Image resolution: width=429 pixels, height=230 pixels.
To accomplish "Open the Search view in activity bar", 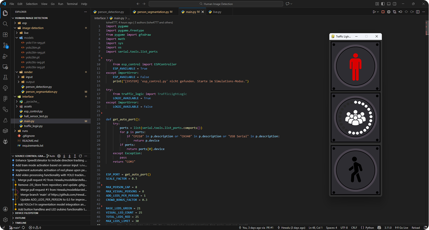I will 5,24.
